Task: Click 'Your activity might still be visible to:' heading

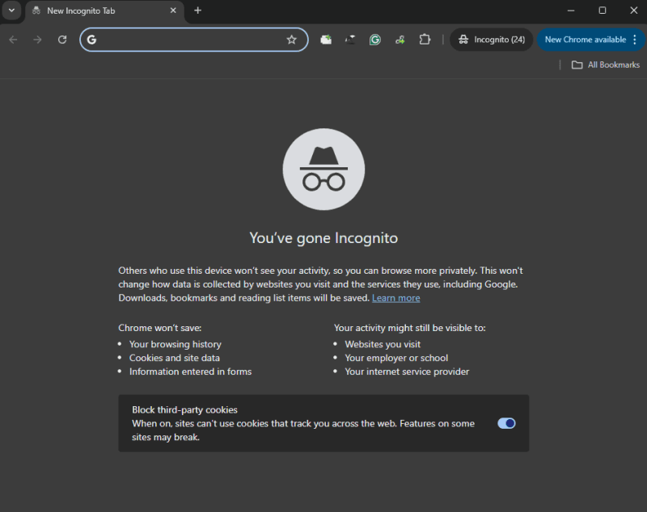Action: 410,328
